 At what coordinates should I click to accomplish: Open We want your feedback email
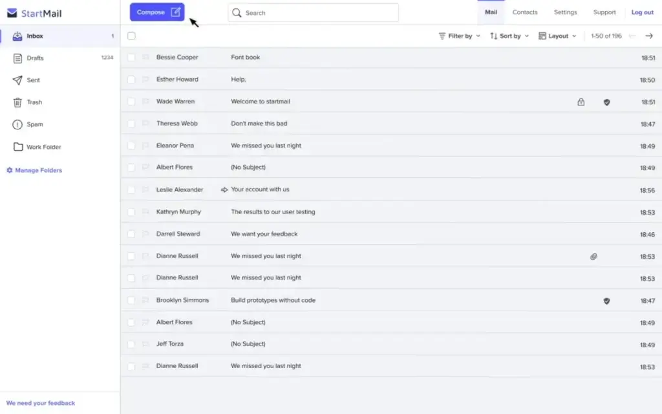(x=391, y=234)
